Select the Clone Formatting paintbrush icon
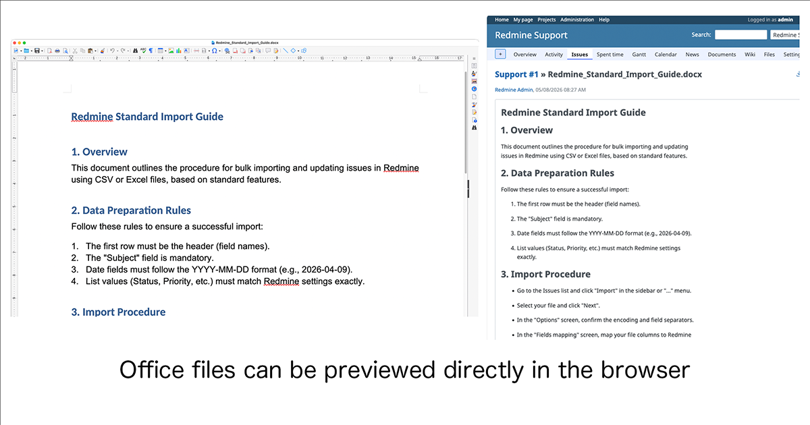The image size is (810, 425). coord(103,50)
